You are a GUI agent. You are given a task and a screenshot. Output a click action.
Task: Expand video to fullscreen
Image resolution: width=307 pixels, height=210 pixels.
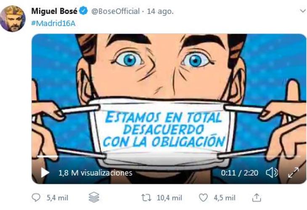(293, 173)
